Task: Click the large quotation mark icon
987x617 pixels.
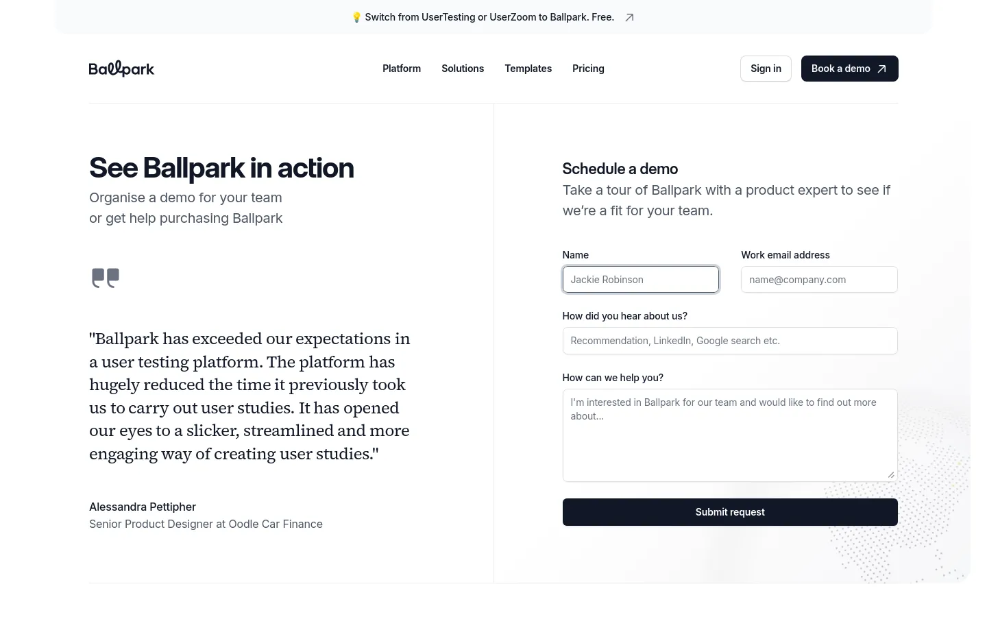Action: click(x=106, y=278)
